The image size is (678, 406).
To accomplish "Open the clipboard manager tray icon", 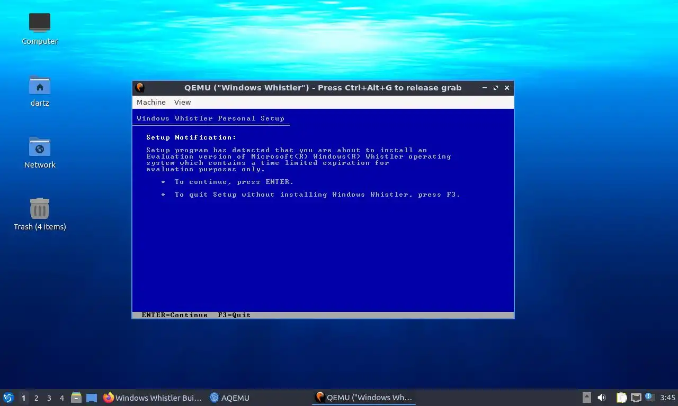I will tap(621, 398).
